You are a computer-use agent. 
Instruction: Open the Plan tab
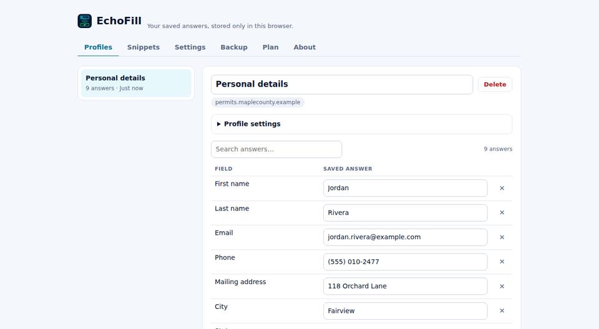[x=270, y=47]
